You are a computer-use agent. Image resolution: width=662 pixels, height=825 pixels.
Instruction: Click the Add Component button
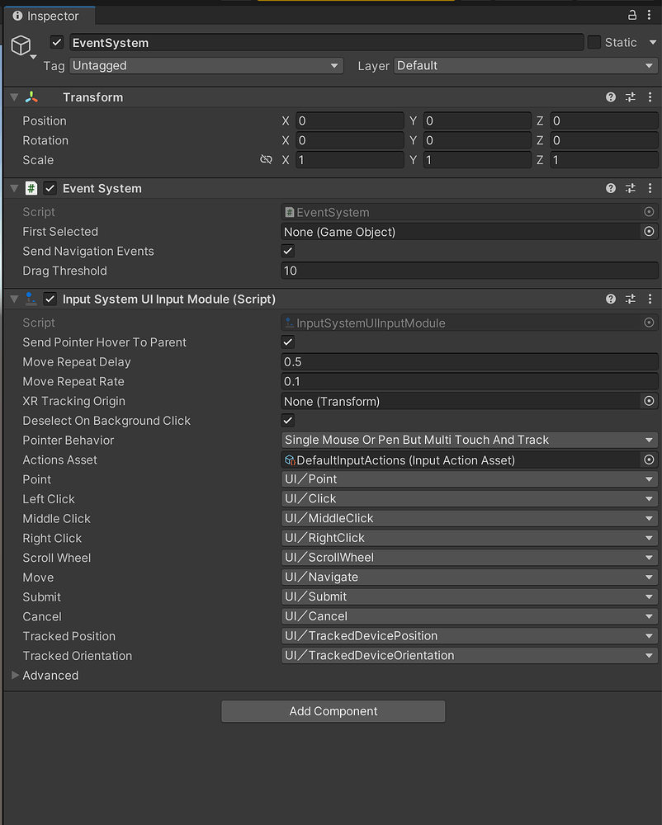[x=333, y=710]
